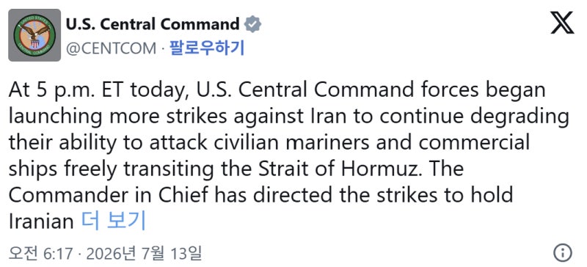Screen dimensions: 587x267
Task: Click the 오전 6:17 timestamp
Action: point(41,254)
